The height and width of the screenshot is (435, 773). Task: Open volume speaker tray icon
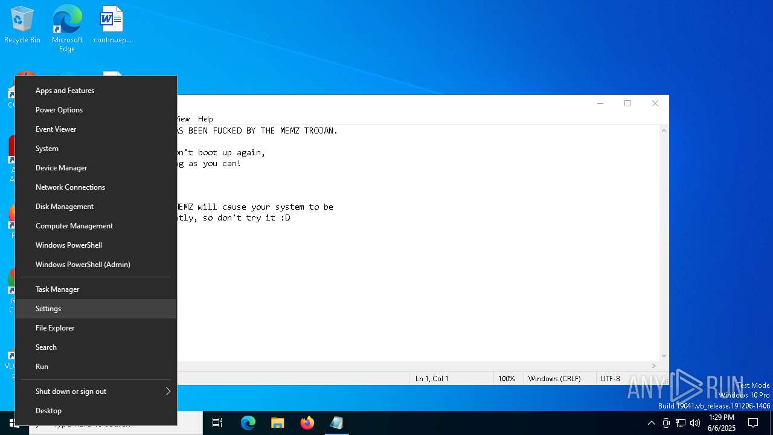click(695, 423)
